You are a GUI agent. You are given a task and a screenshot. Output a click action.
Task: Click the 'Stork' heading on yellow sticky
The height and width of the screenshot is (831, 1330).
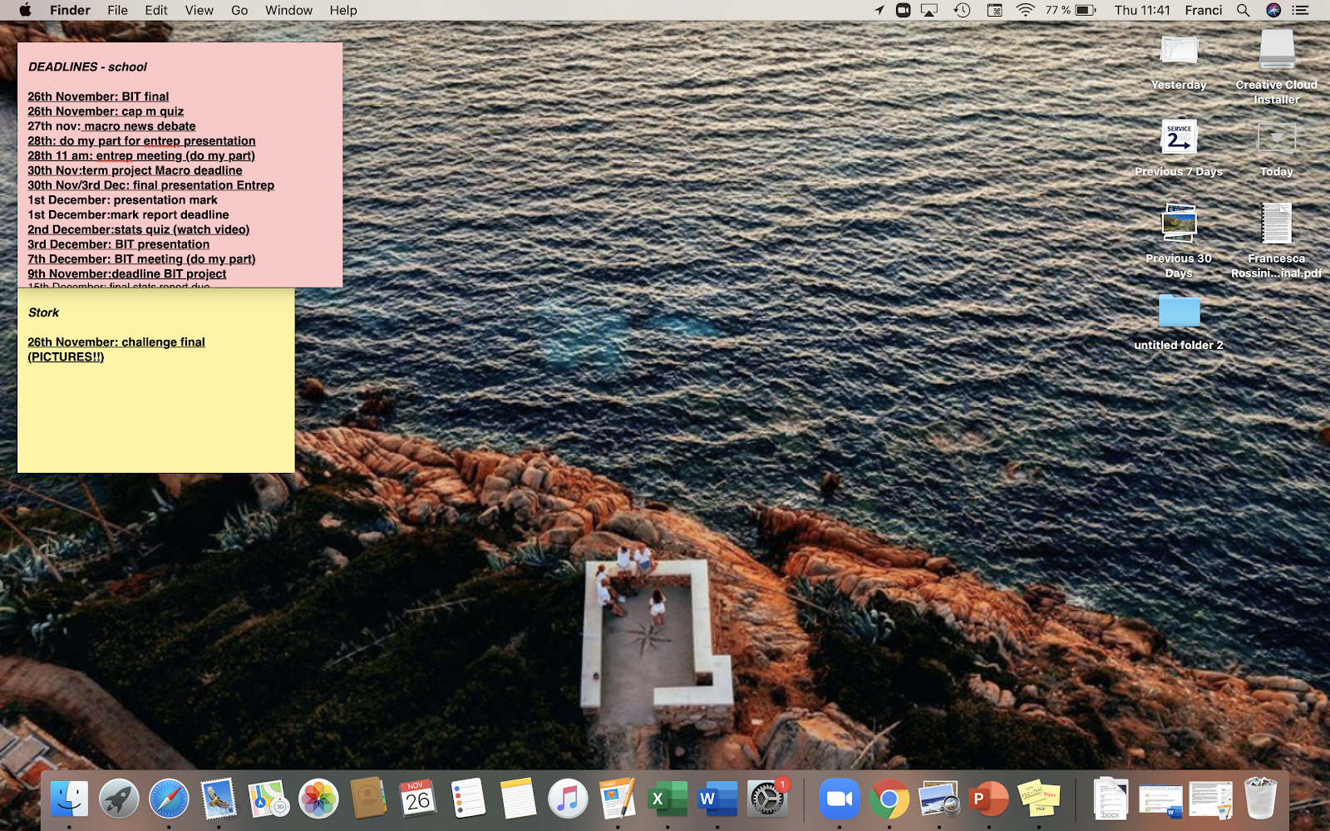[x=43, y=312]
